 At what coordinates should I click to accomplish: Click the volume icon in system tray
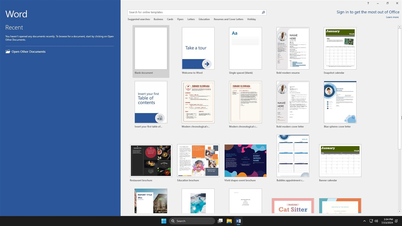pos(376,221)
